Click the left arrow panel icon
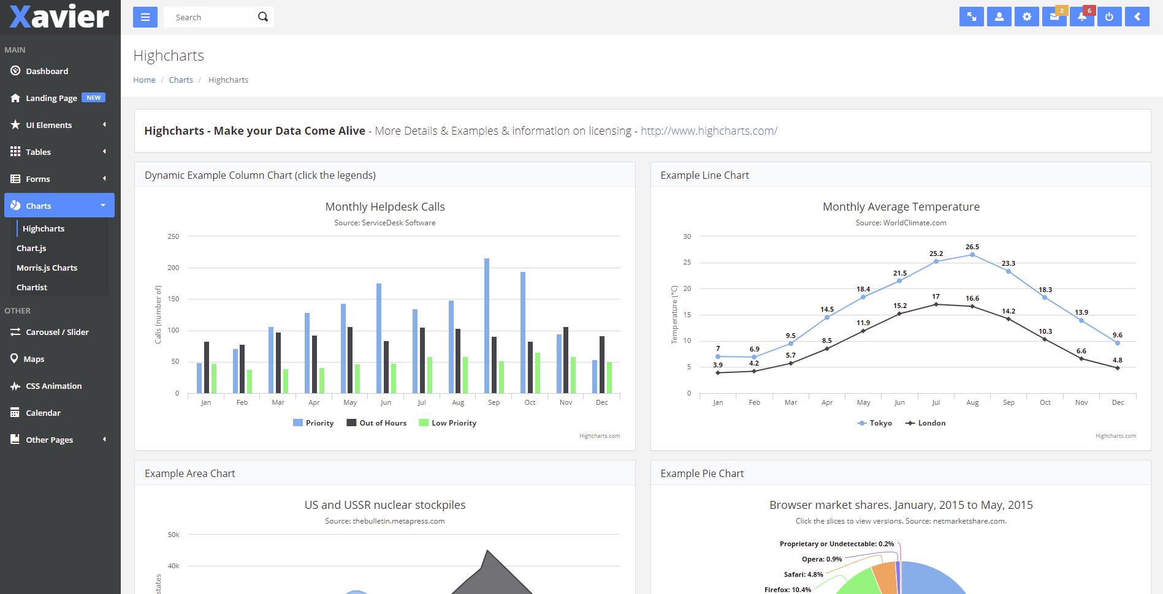This screenshot has width=1163, height=594. (1137, 17)
